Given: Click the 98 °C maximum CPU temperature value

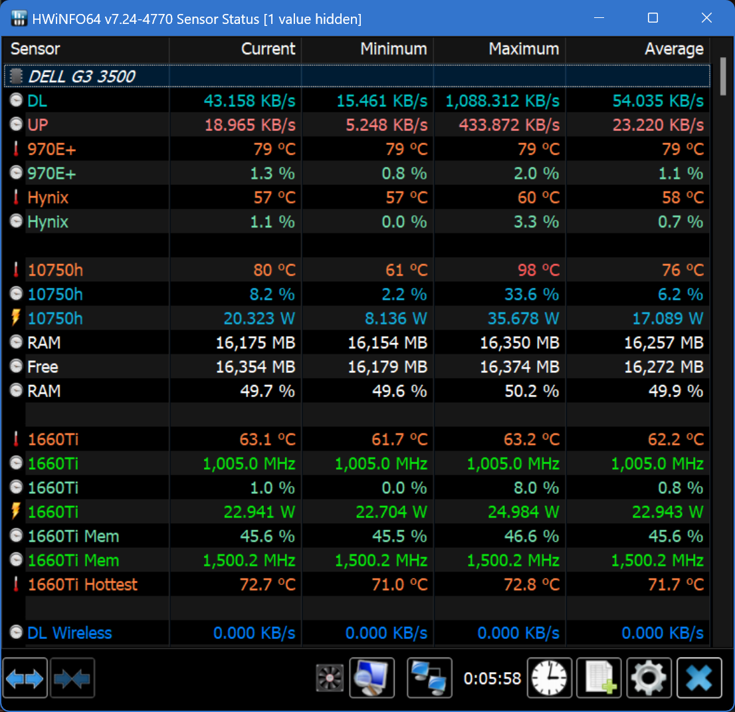Looking at the screenshot, I should (538, 270).
